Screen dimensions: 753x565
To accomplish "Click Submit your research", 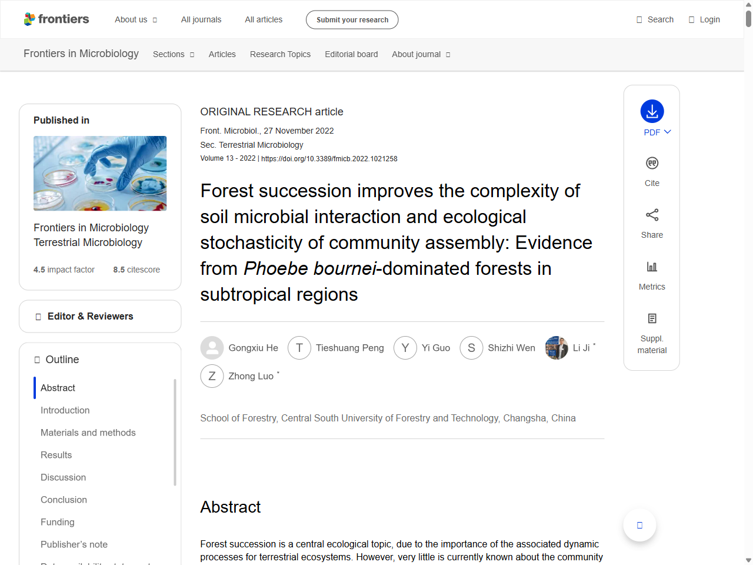I will (352, 19).
